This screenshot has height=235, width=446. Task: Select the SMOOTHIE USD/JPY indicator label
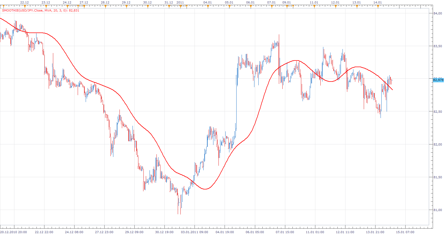41,11
